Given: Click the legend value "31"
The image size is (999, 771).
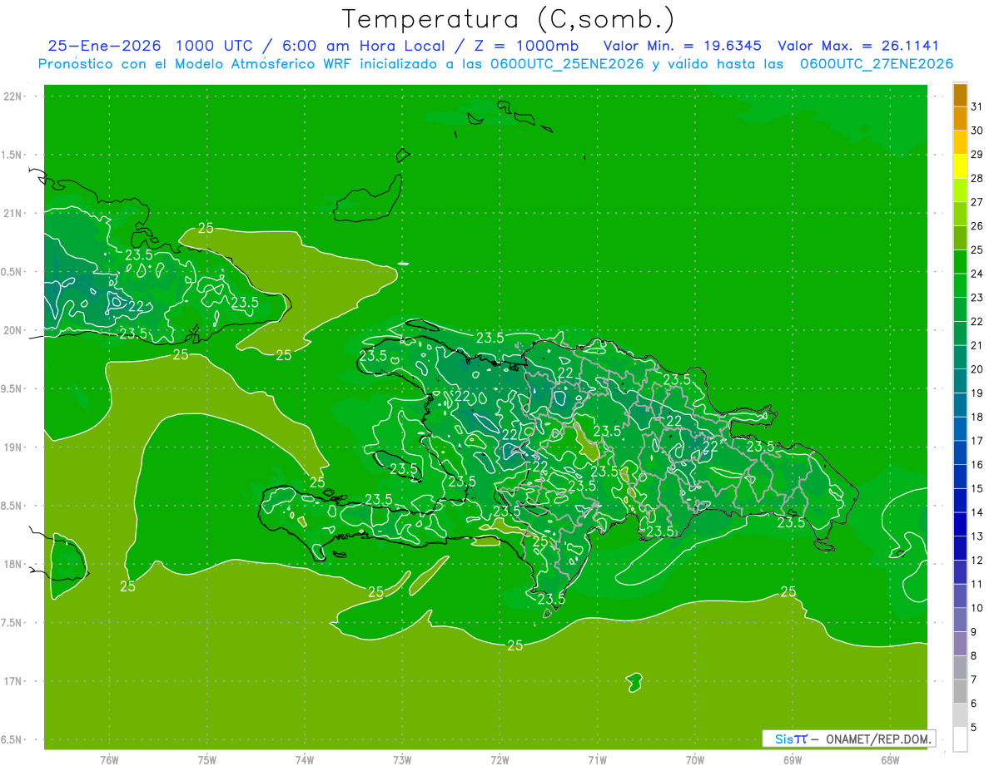Looking at the screenshot, I should tap(977, 106).
